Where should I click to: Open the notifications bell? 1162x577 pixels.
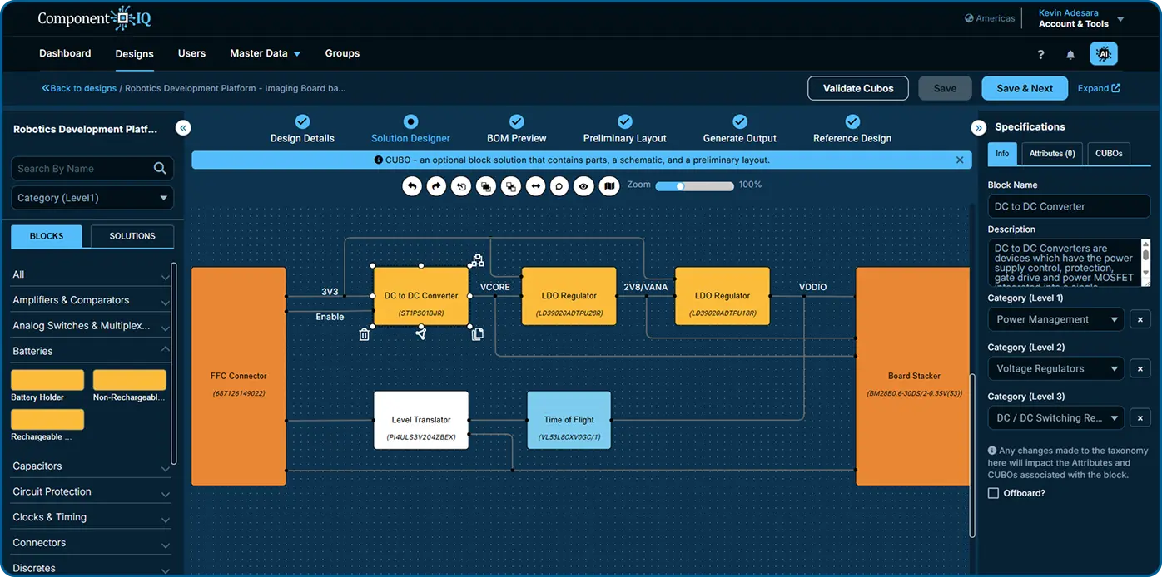tap(1070, 54)
